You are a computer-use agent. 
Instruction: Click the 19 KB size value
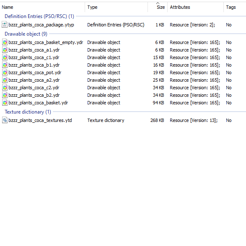point(158,73)
